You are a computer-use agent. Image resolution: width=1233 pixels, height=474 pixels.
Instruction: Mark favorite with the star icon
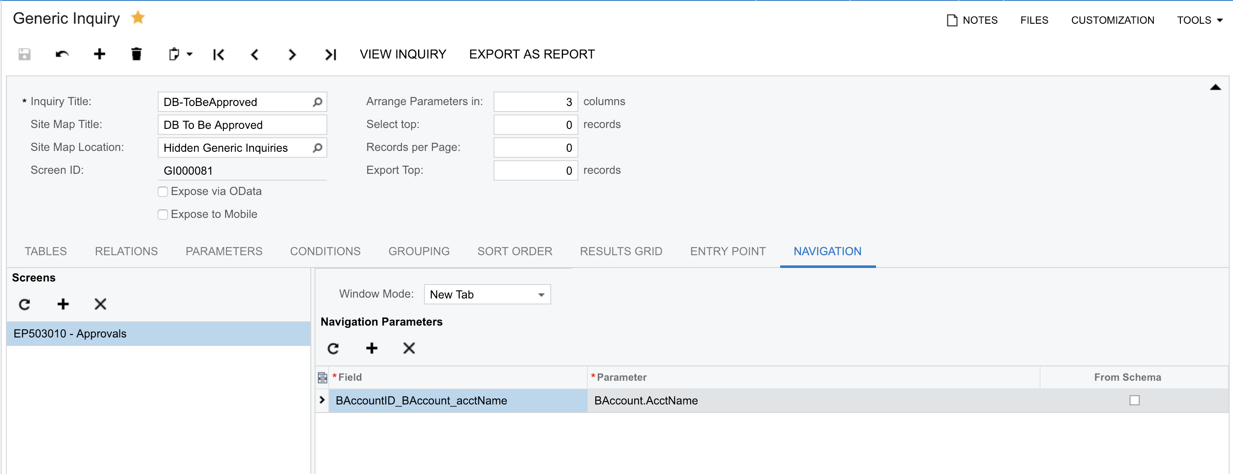tap(138, 18)
